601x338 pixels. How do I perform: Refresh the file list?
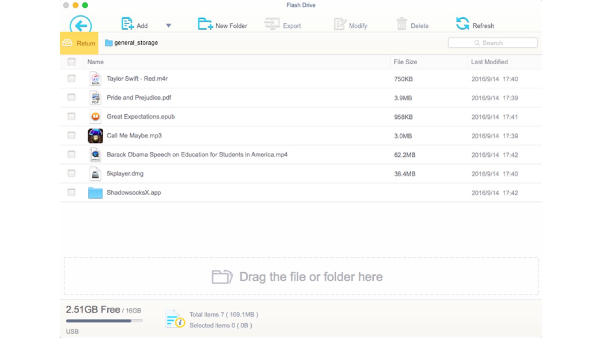click(x=475, y=24)
